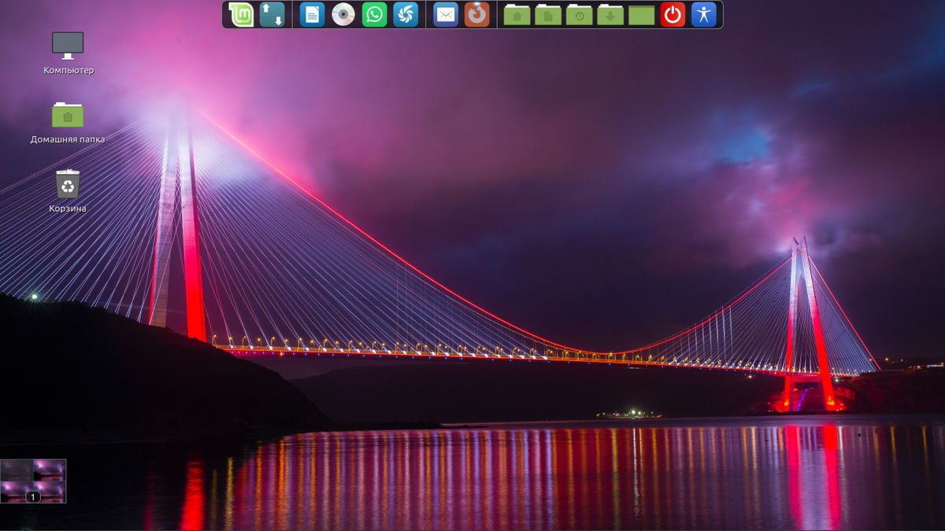Image resolution: width=945 pixels, height=531 pixels.
Task: Open the plain green folder icon
Action: pos(642,14)
